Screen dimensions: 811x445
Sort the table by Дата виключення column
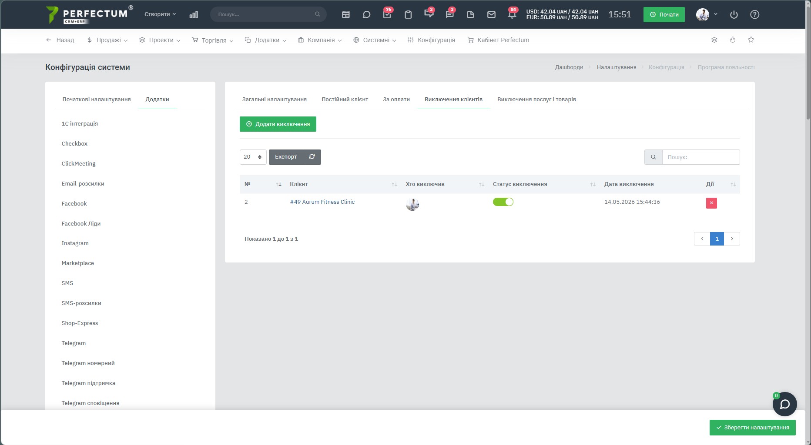(x=629, y=184)
